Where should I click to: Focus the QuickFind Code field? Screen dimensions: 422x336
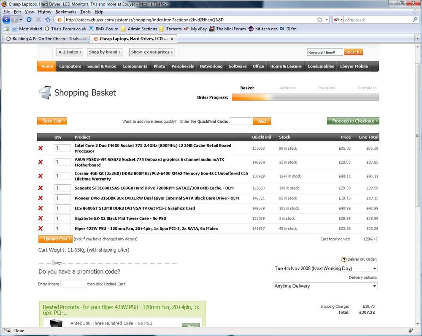[x=241, y=121]
